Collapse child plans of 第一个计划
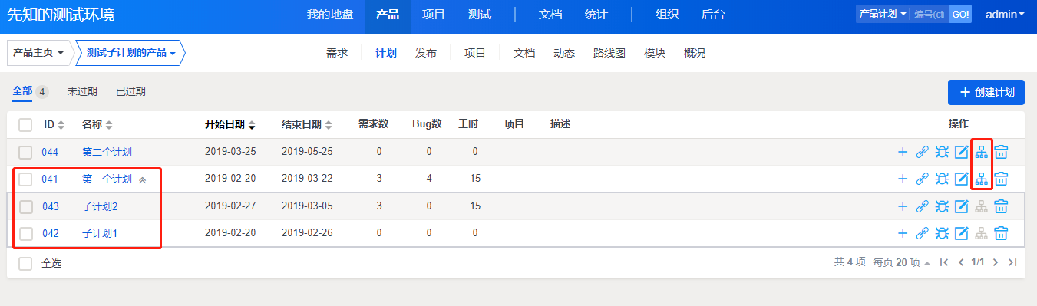This screenshot has height=306, width=1037. (x=142, y=179)
